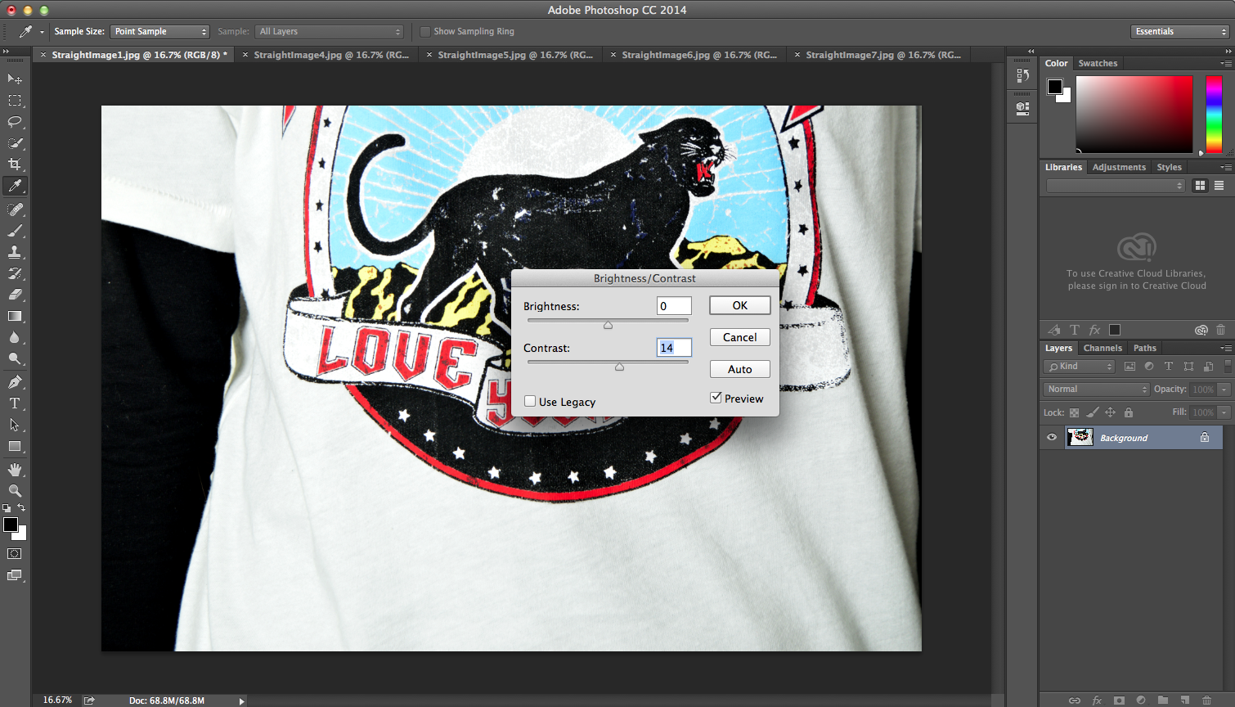Click the Creative Cloud sync icon in Libraries
Image resolution: width=1235 pixels, height=707 pixels.
pos(1201,330)
